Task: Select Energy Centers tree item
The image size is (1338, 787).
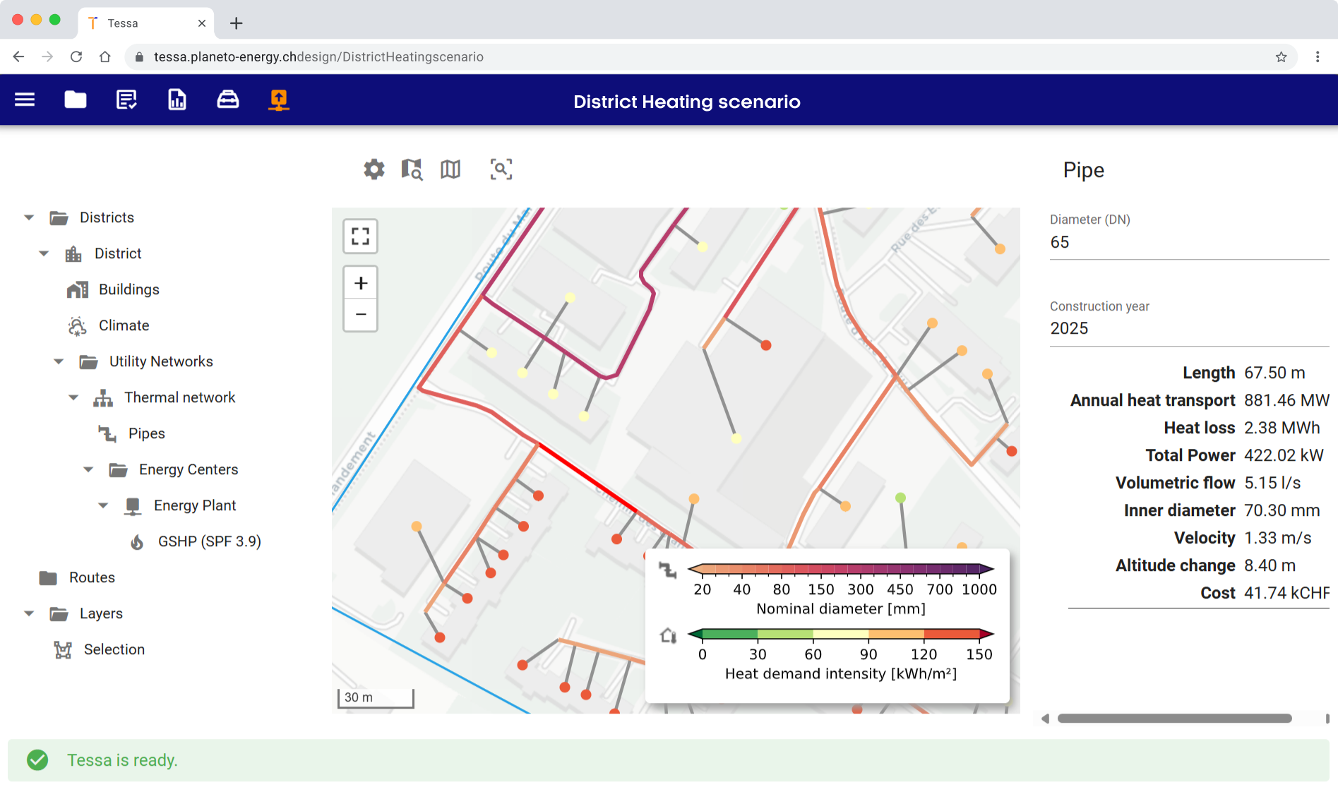Action: pyautogui.click(x=189, y=469)
